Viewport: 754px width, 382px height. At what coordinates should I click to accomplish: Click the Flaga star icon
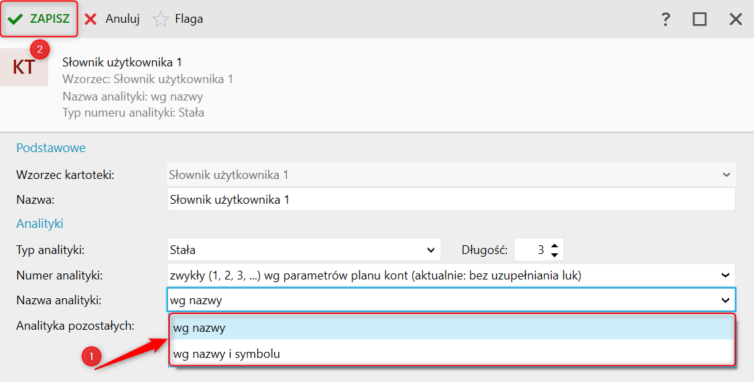click(161, 19)
